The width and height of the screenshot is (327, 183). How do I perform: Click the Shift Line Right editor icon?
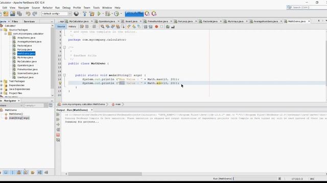point(150,26)
